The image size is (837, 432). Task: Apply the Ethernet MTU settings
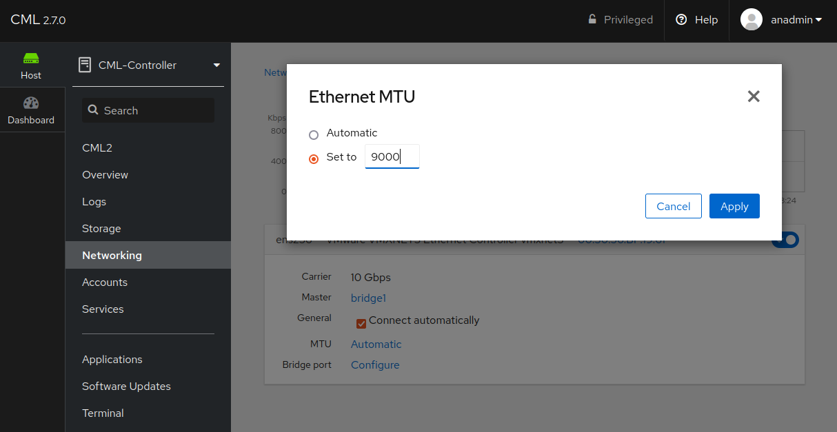point(734,205)
